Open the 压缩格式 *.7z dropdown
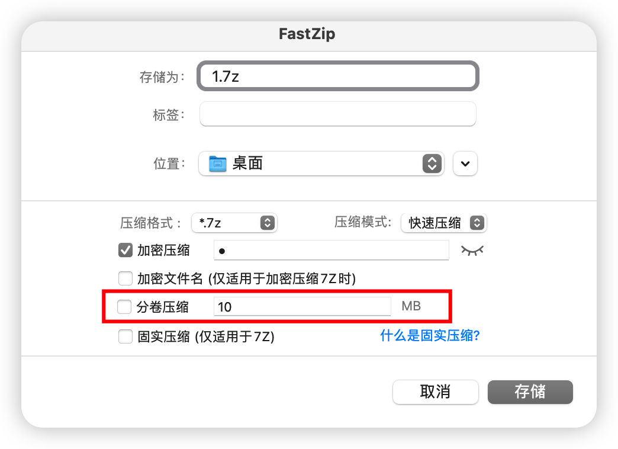Viewport: 618px width, 449px height. tap(234, 223)
